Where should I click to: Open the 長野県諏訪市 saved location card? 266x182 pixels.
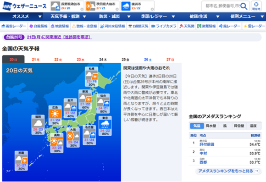(x=67, y=6)
